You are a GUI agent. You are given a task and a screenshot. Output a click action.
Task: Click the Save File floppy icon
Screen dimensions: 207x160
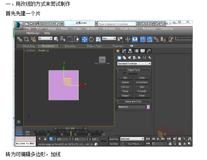pos(37,24)
